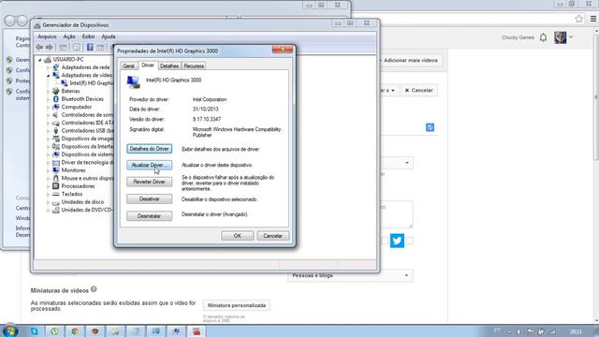Click the Intel Corporation provider text
The height and width of the screenshot is (337, 599).
pyautogui.click(x=210, y=99)
